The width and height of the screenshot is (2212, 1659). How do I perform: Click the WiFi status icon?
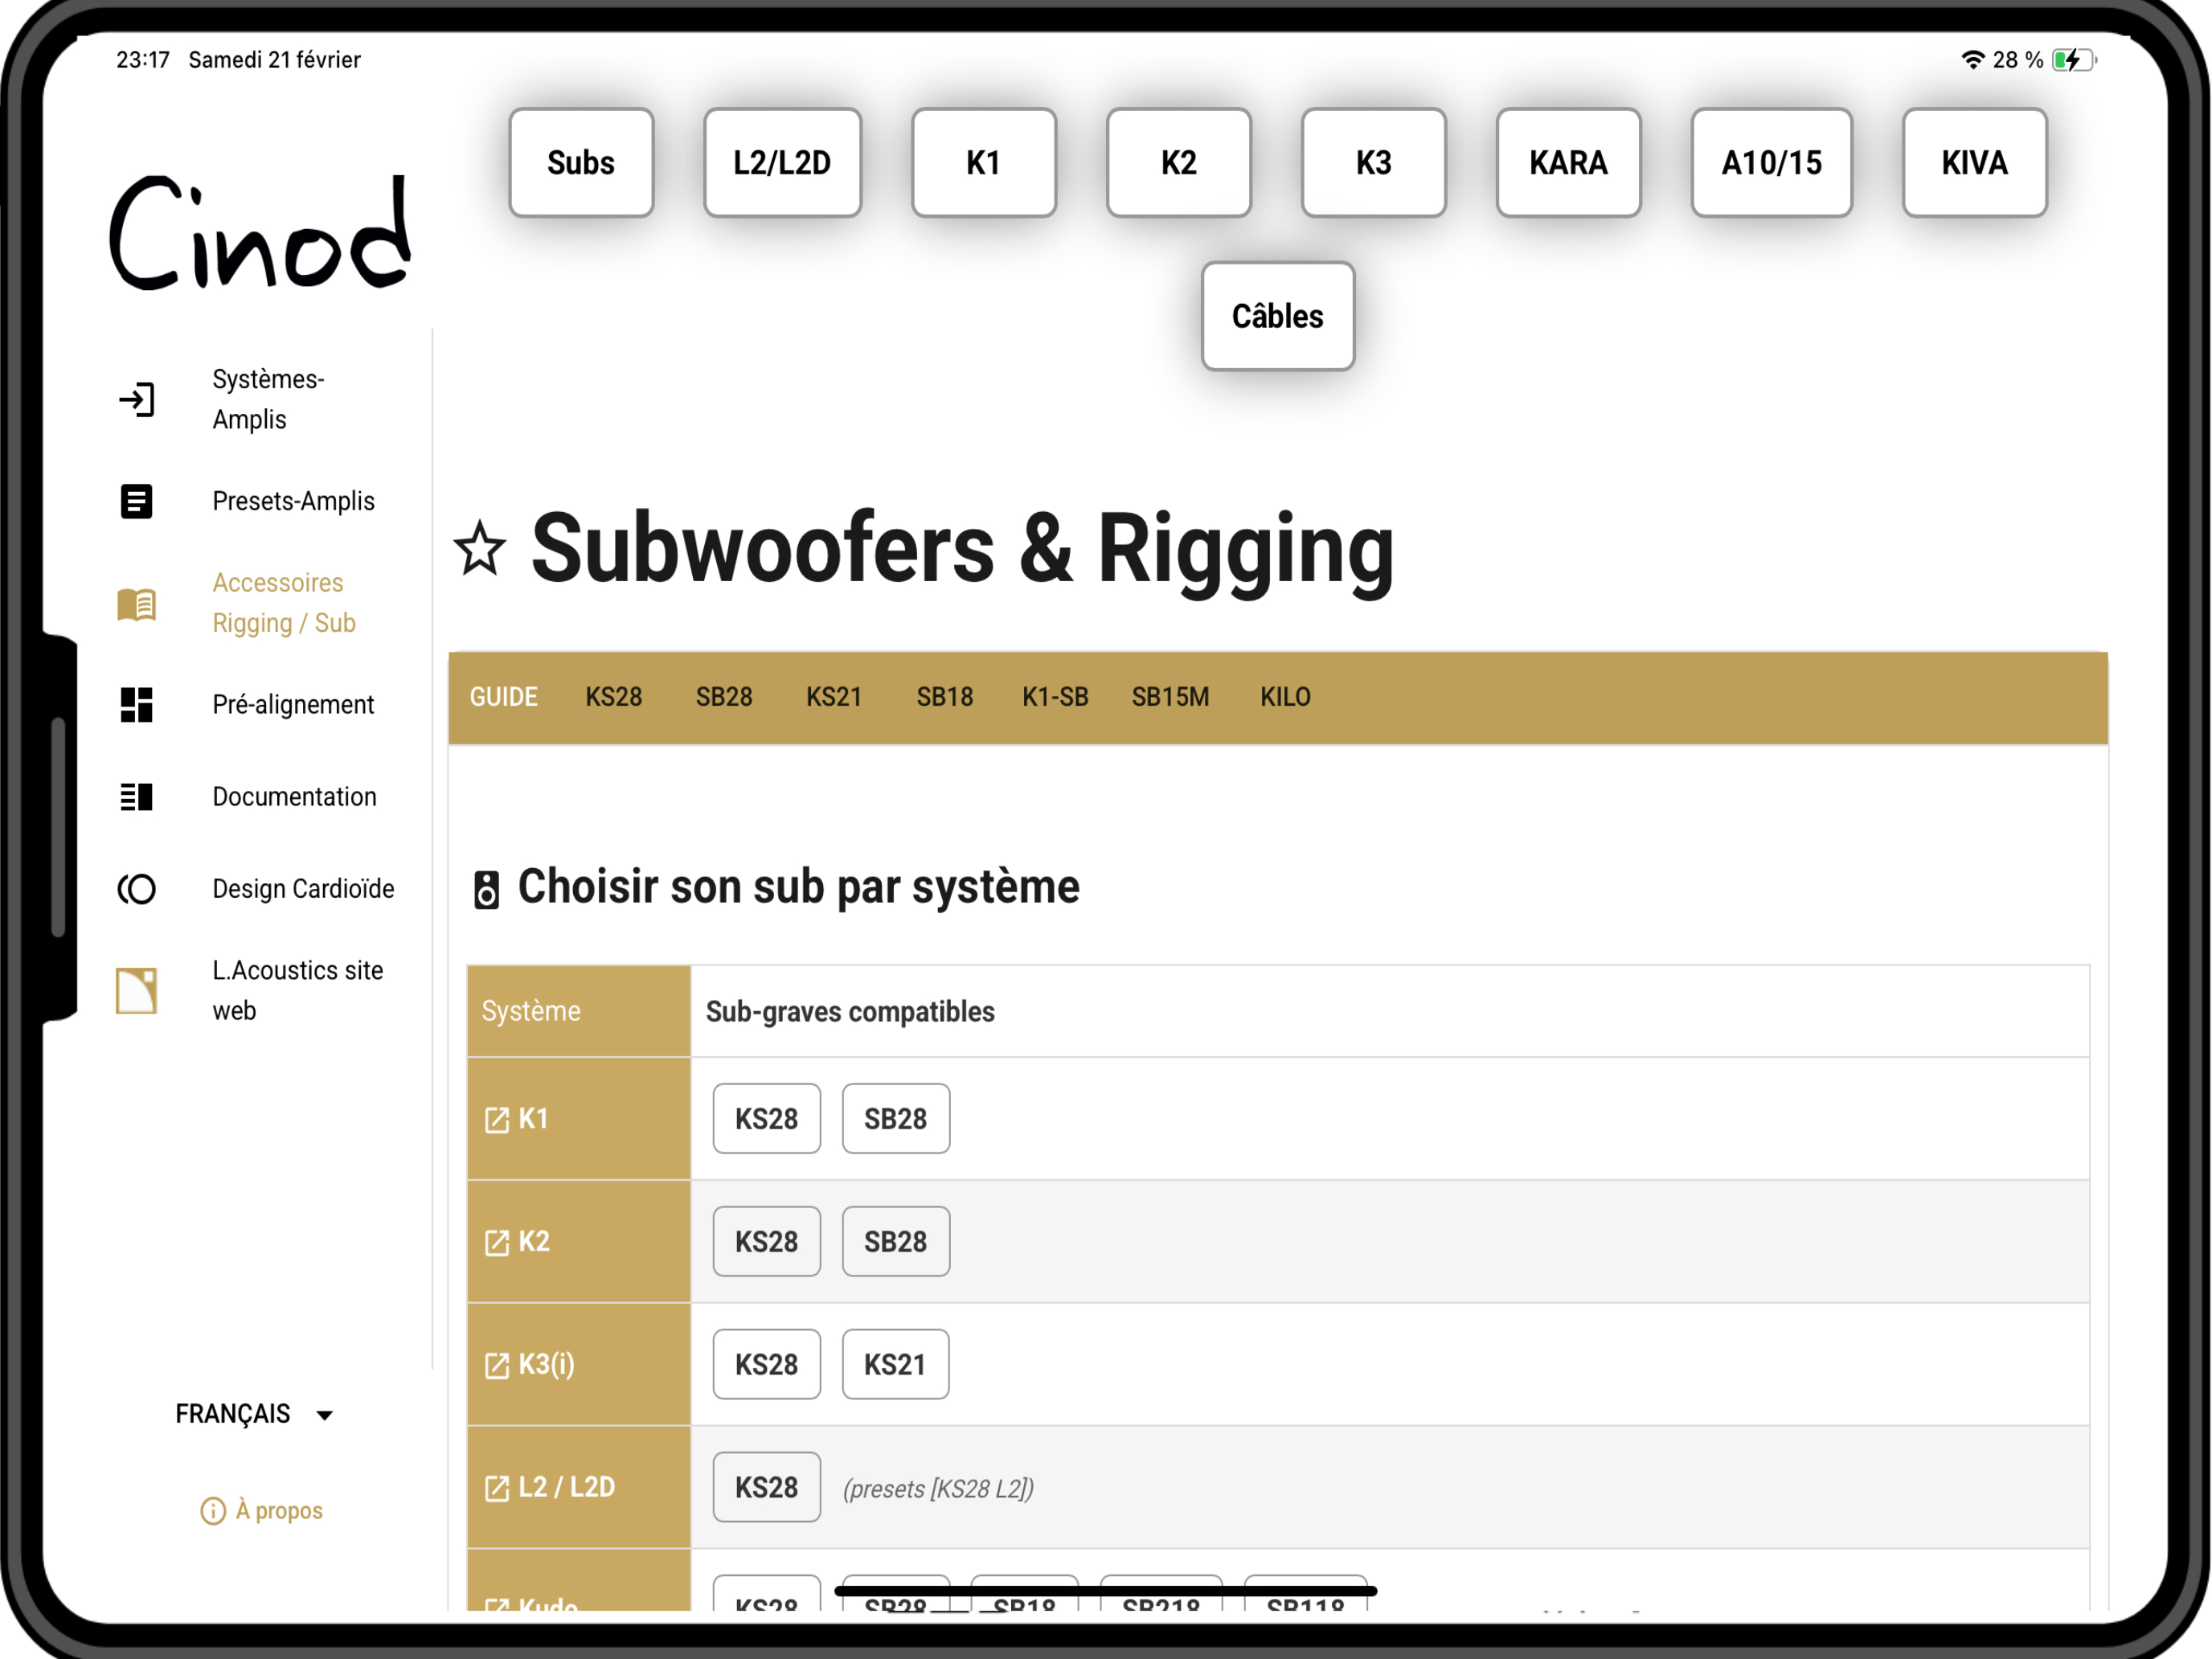1973,60
